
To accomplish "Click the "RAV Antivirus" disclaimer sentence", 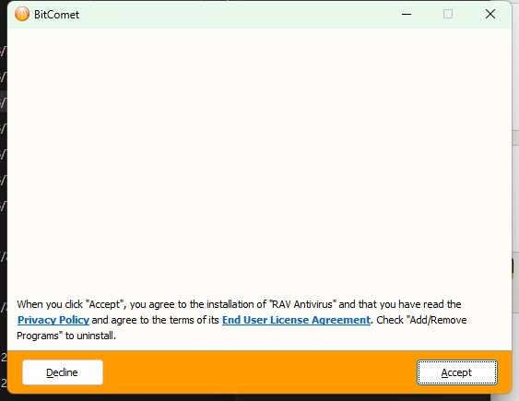I will tap(239, 304).
